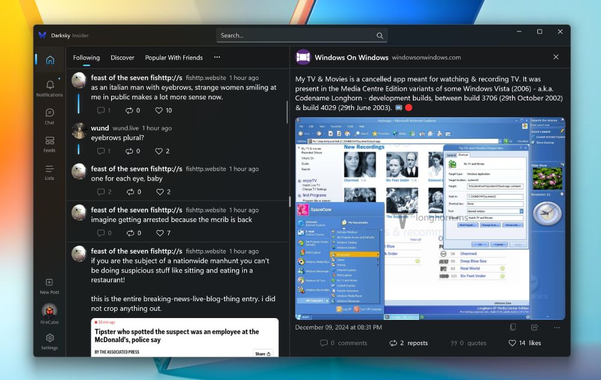Open the 2 reposts list

(x=409, y=343)
